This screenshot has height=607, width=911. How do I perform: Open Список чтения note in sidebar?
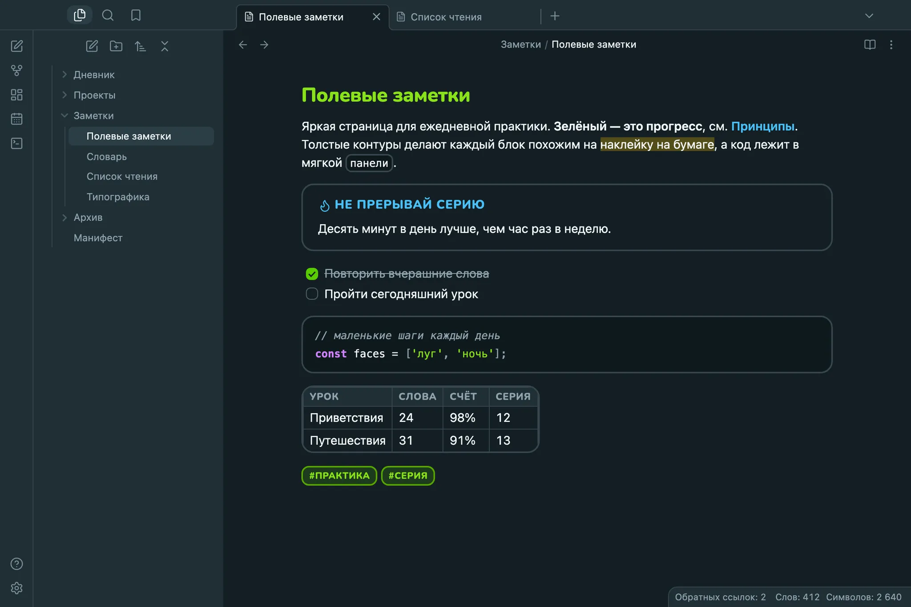[141, 177]
